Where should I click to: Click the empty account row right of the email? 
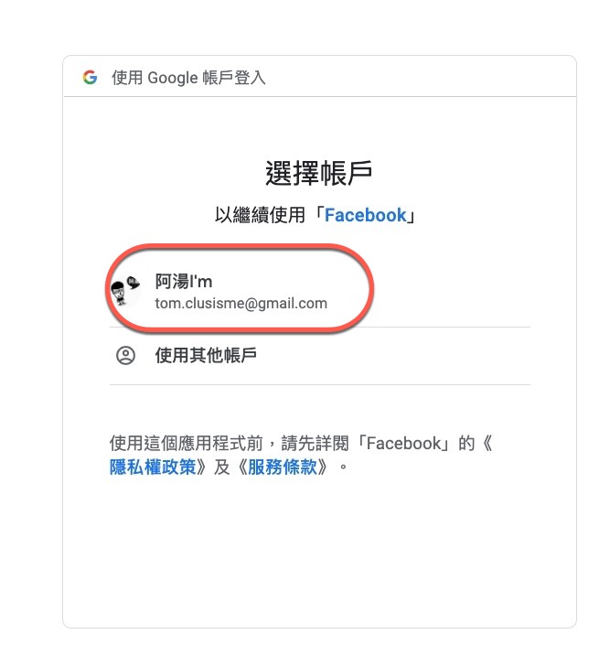coord(452,291)
